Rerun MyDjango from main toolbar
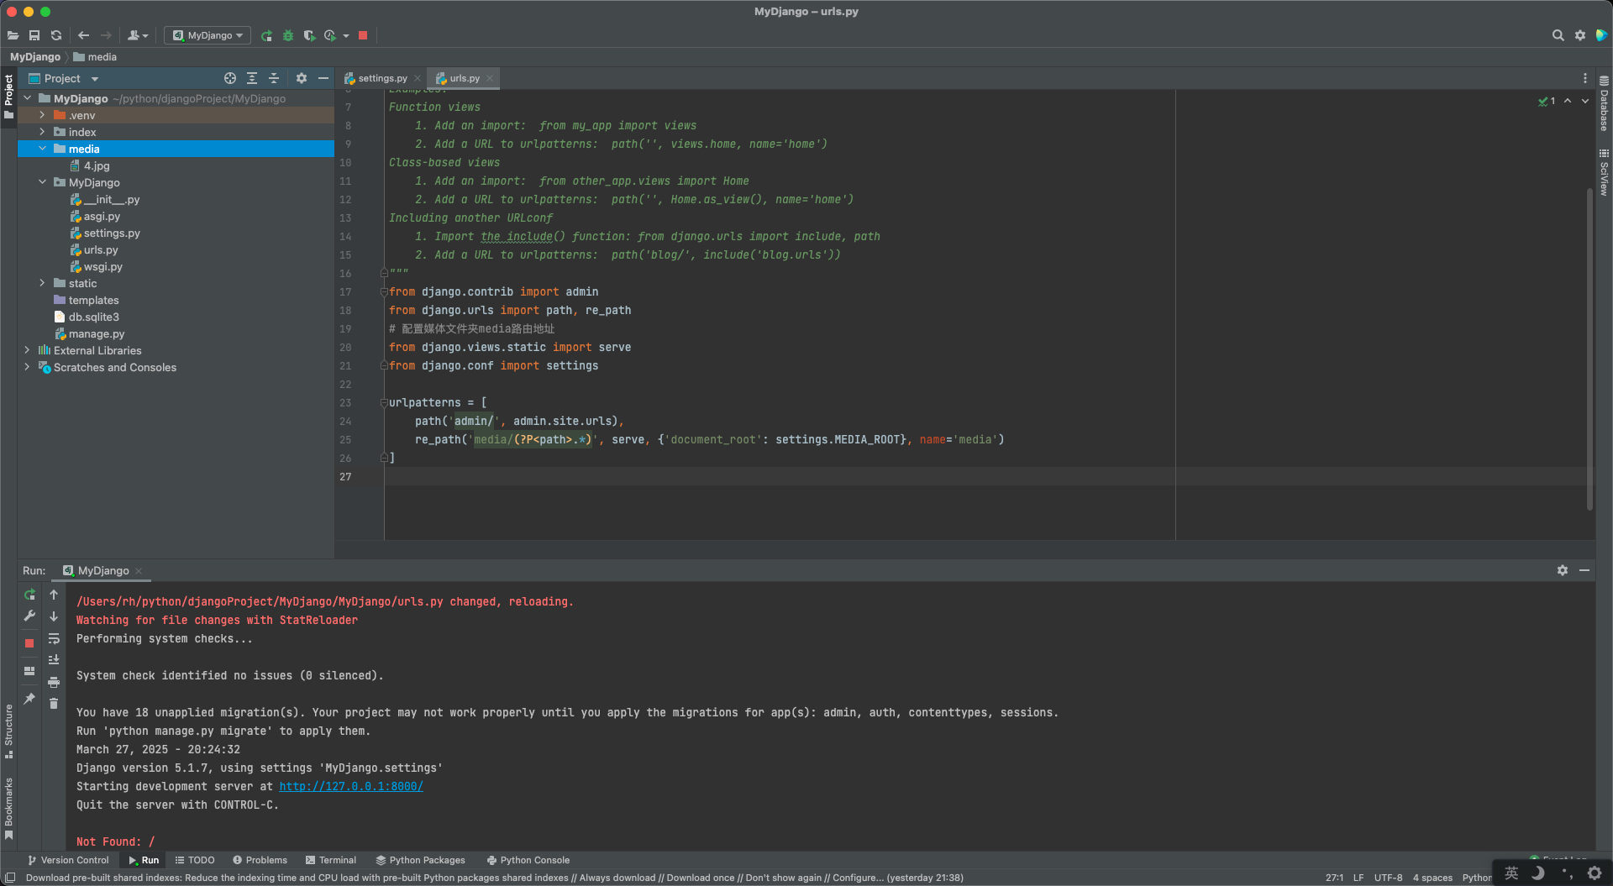 click(266, 35)
